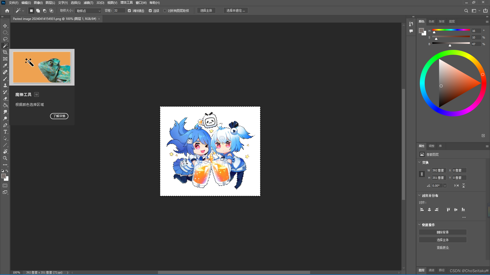Choose Intersect with Selection mode

pyautogui.click(x=51, y=11)
